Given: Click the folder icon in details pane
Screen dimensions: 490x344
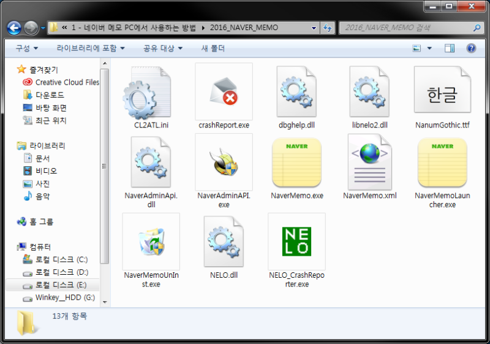Looking at the screenshot, I should [28, 323].
